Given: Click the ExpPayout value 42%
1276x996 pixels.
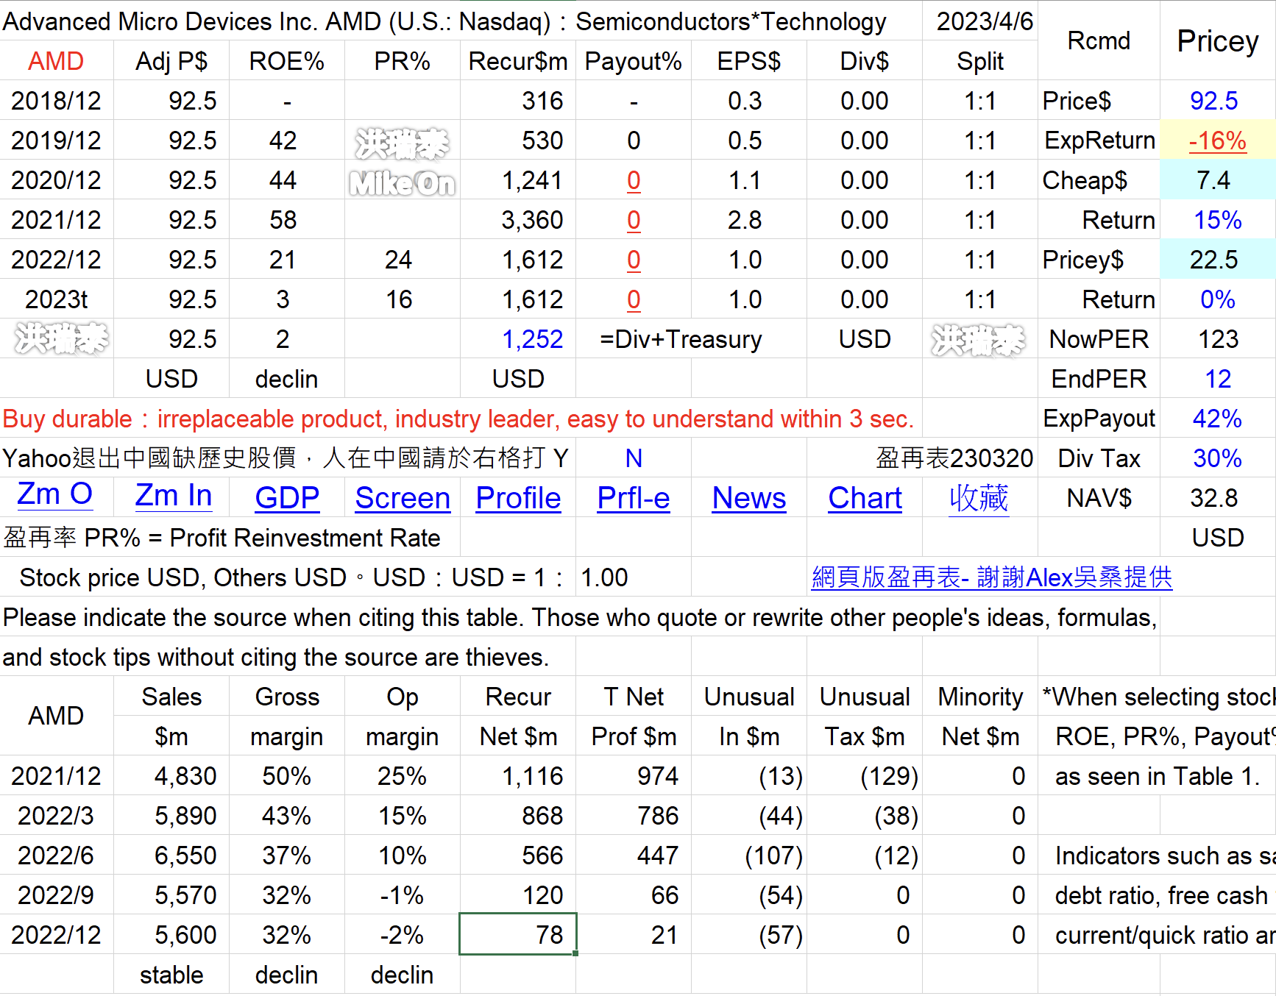Looking at the screenshot, I should click(x=1218, y=419).
